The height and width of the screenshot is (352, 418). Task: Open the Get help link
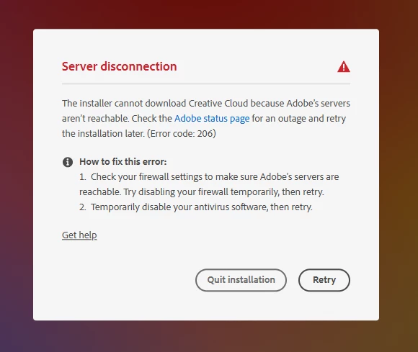[79, 235]
